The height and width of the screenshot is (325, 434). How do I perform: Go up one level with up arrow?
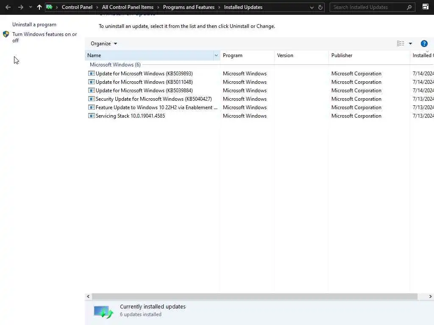[x=39, y=7]
